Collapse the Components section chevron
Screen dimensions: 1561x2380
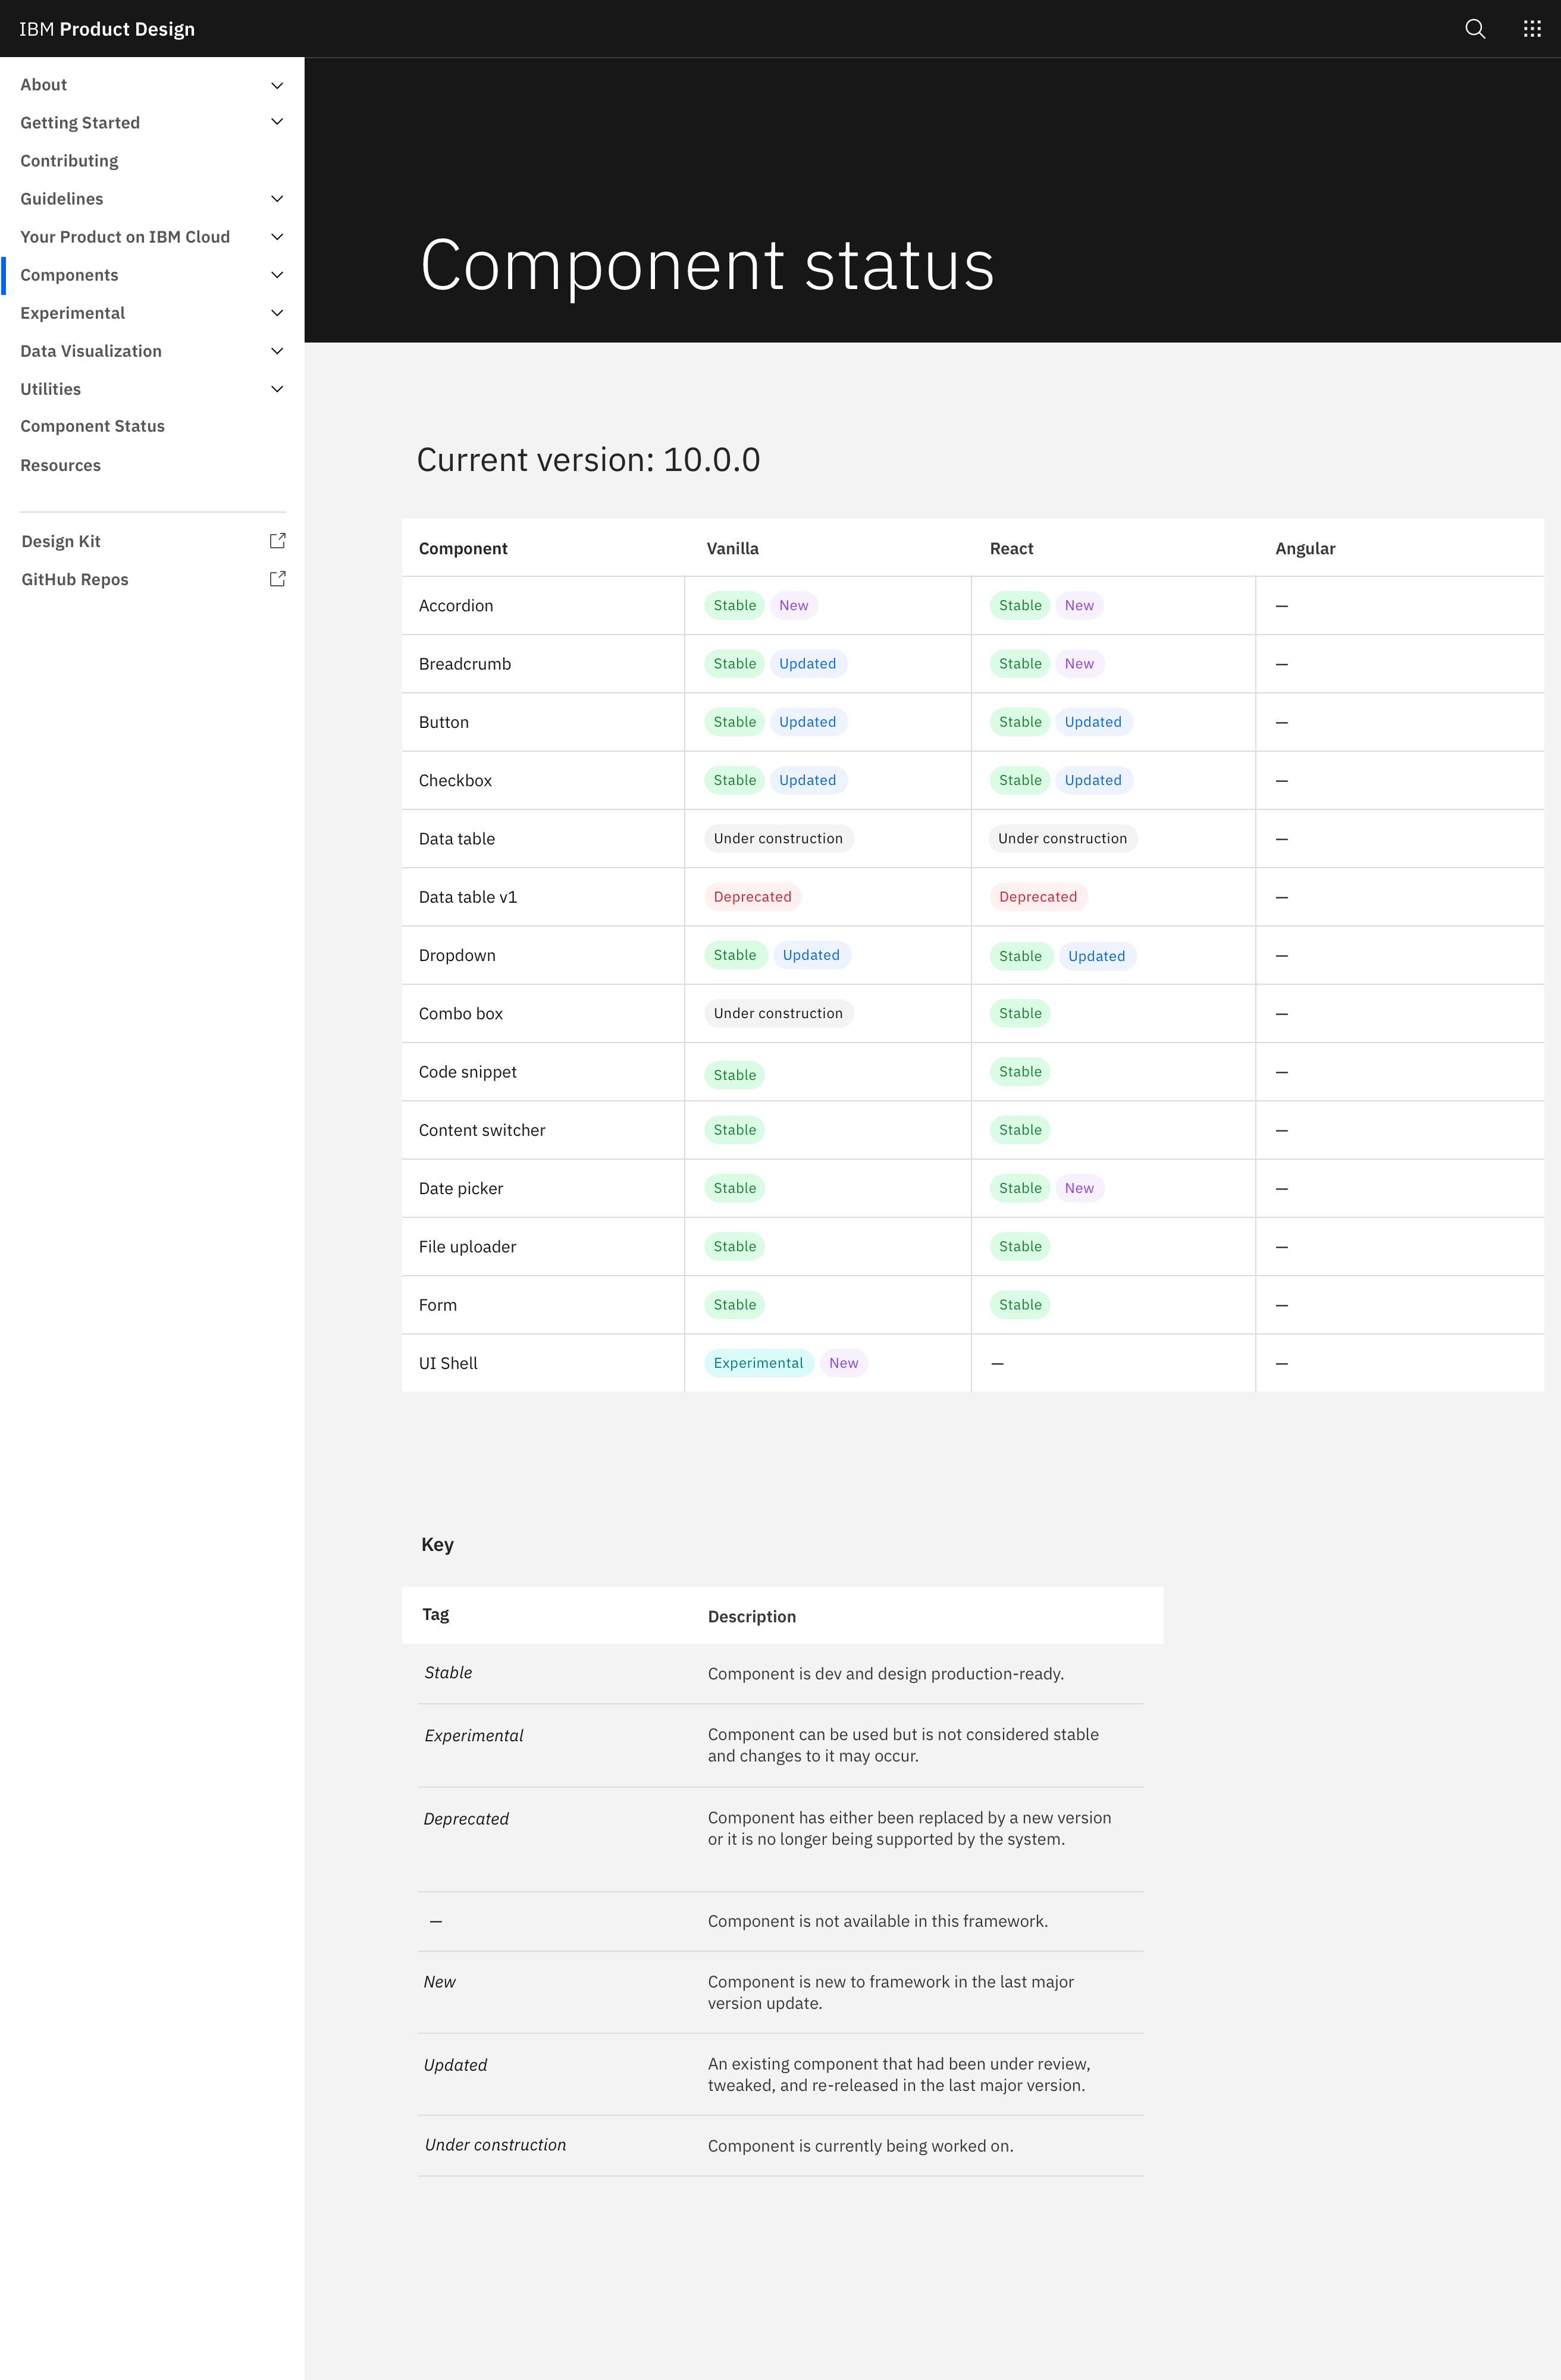click(276, 274)
